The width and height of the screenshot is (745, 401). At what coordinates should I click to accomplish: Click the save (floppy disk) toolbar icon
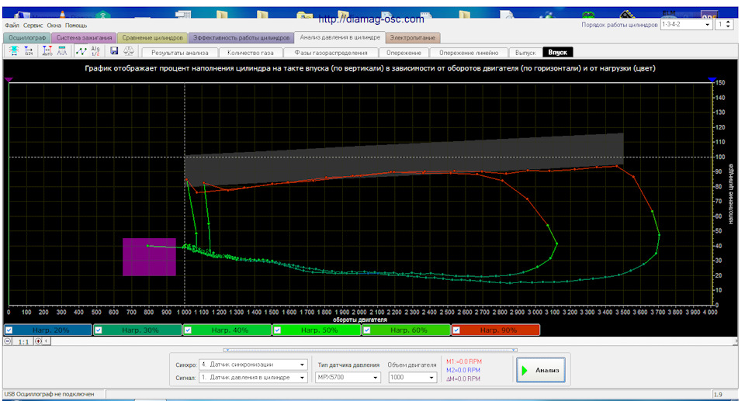tap(114, 50)
